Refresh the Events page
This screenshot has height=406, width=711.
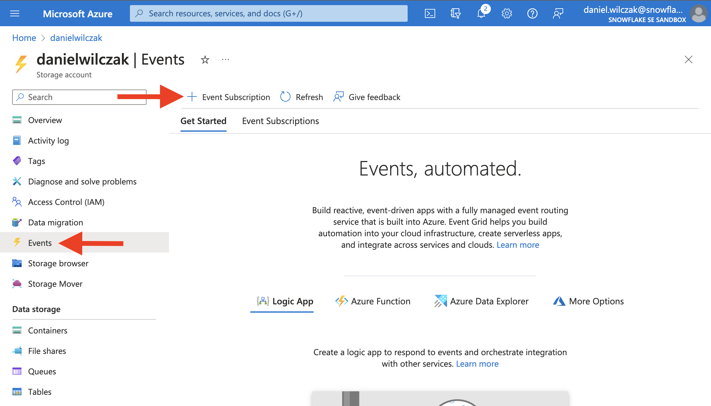pyautogui.click(x=301, y=97)
